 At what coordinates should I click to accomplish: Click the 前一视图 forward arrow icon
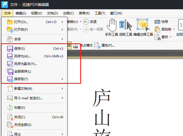(86, 29)
